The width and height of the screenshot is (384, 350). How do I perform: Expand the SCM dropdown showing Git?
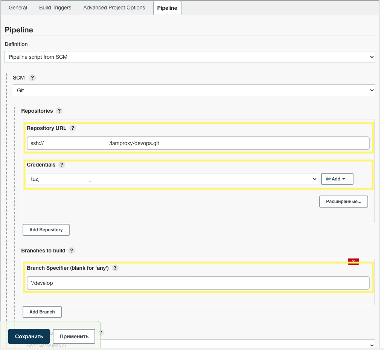tap(194, 90)
